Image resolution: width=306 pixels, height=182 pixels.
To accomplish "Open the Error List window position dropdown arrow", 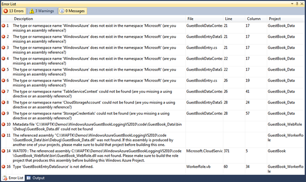I will pos(292,4).
